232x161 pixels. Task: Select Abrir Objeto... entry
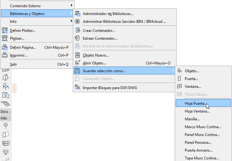pos(124,63)
